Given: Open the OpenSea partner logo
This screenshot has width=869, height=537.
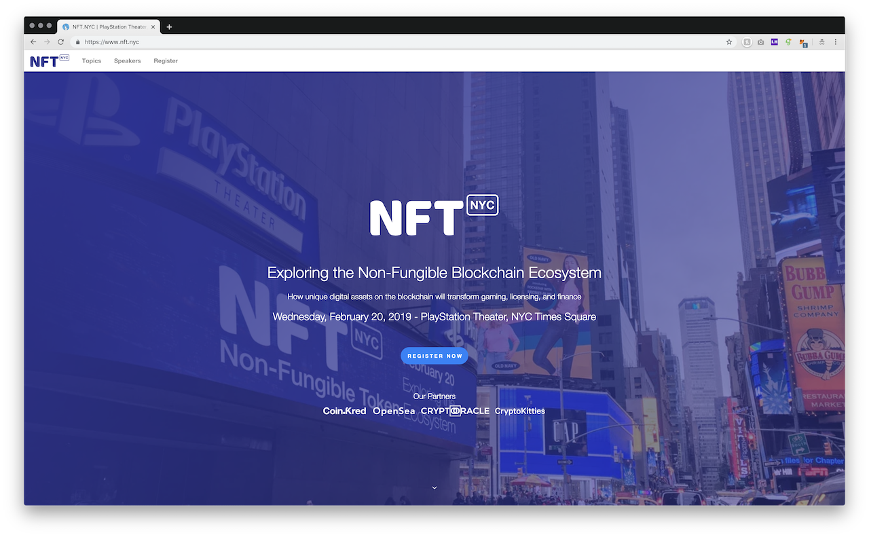Looking at the screenshot, I should (394, 411).
